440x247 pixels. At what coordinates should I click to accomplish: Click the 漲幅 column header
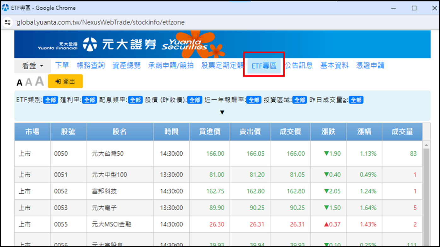click(x=364, y=132)
